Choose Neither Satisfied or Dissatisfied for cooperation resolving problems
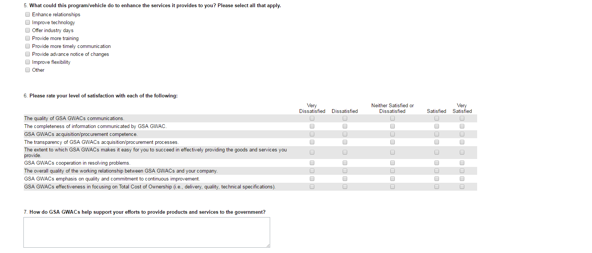 393,163
